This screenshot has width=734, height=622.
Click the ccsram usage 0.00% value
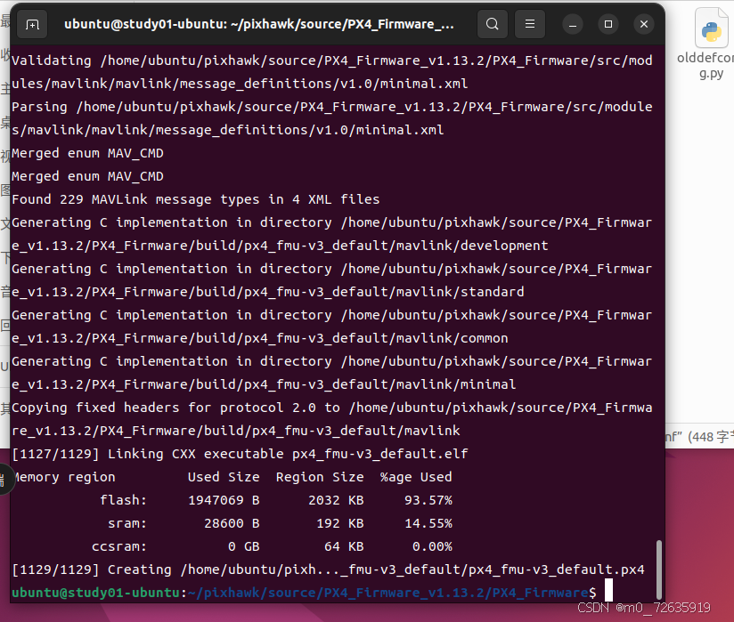click(433, 546)
